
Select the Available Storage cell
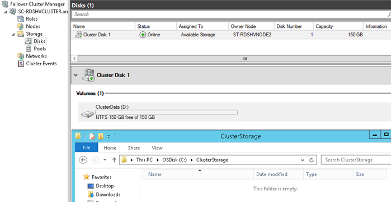(x=198, y=35)
